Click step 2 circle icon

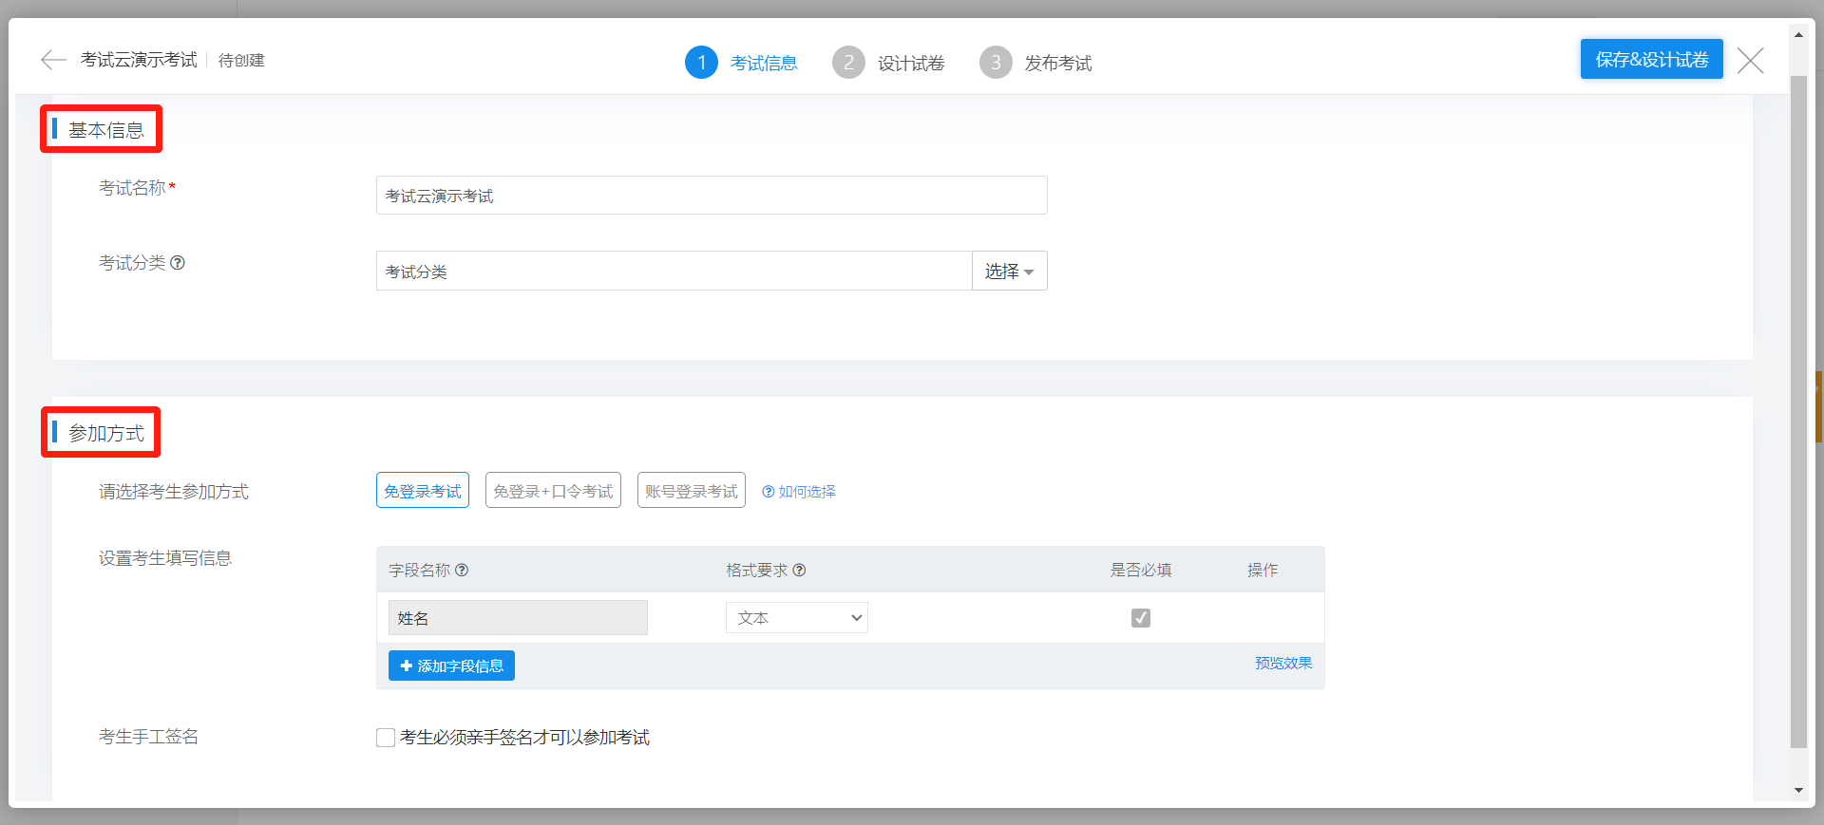pos(848,63)
